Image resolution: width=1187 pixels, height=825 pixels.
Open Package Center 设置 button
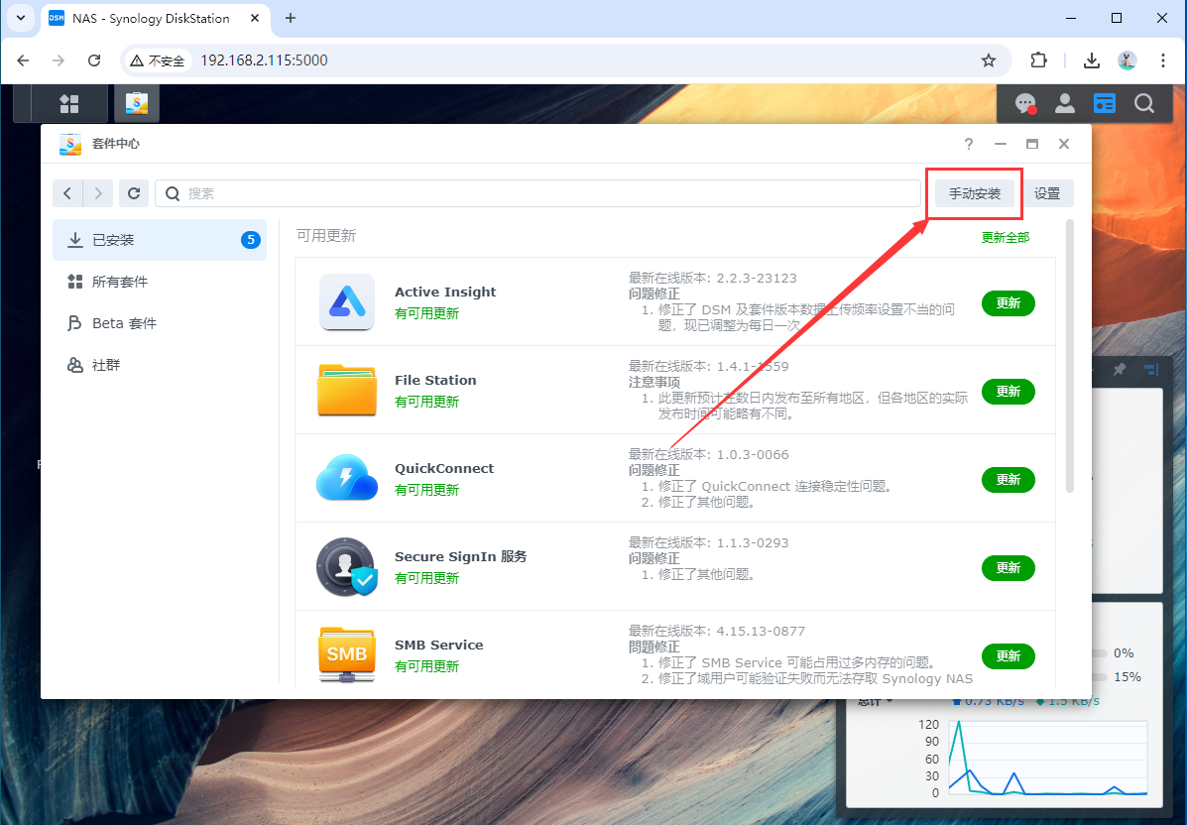point(1047,193)
